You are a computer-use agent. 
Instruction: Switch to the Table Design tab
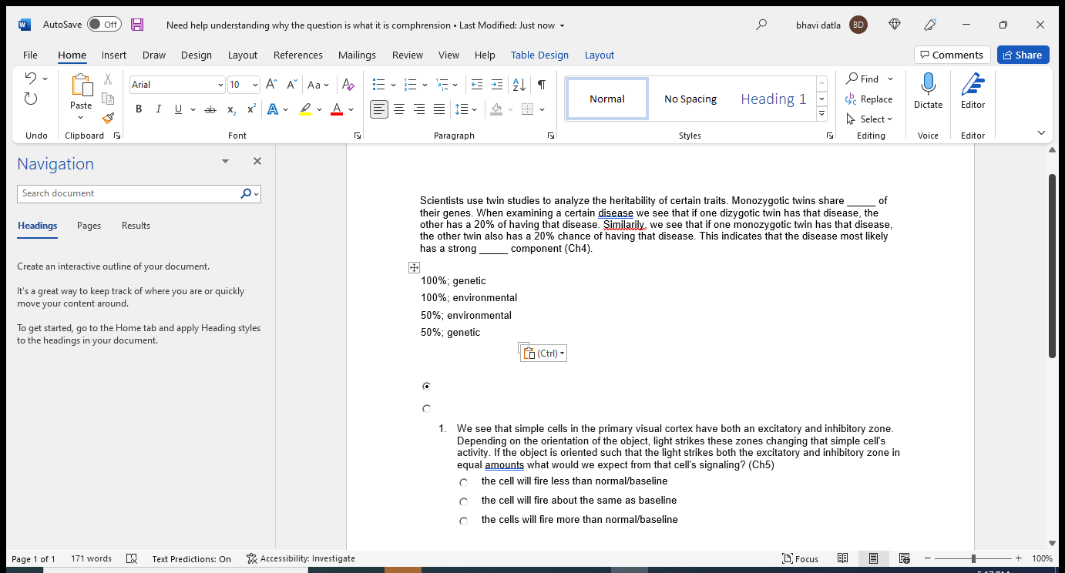539,55
